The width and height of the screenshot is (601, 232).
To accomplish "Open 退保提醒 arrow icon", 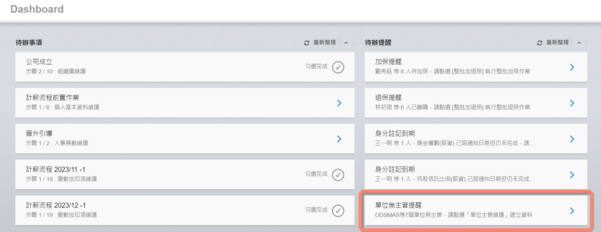I will click(x=572, y=103).
